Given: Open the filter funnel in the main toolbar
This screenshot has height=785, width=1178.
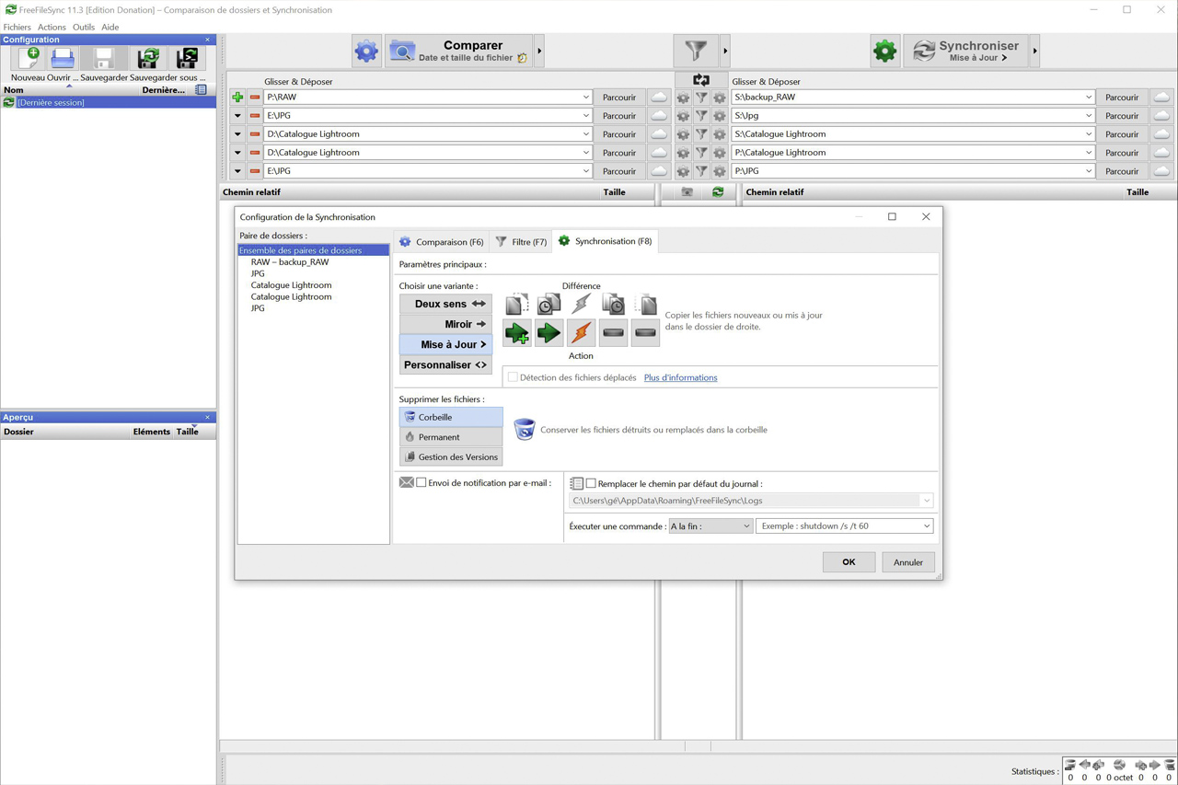Looking at the screenshot, I should pos(697,51).
